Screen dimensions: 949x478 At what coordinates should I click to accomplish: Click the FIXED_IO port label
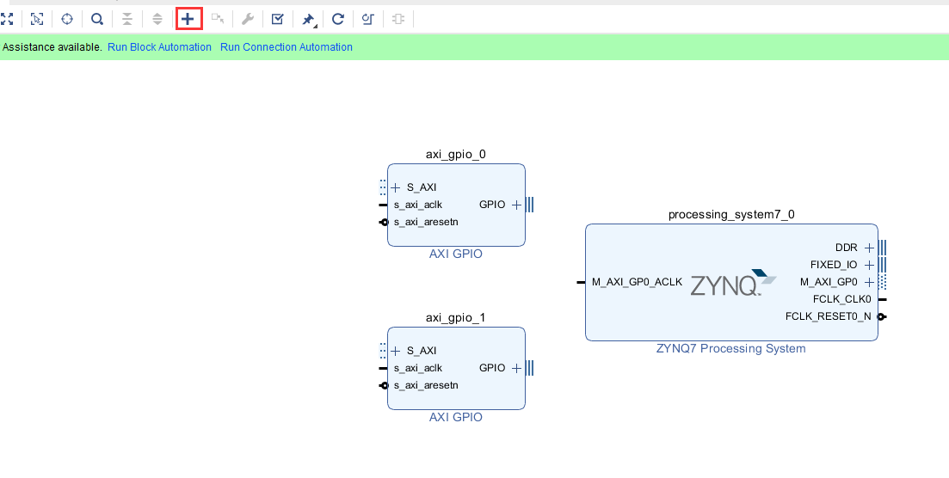click(834, 265)
